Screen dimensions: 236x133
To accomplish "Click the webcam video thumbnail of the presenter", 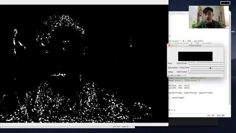I will (x=209, y=17).
